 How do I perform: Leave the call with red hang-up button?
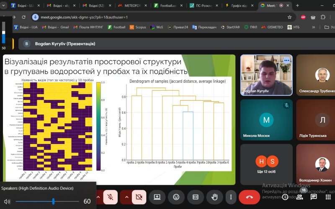coord(249,197)
